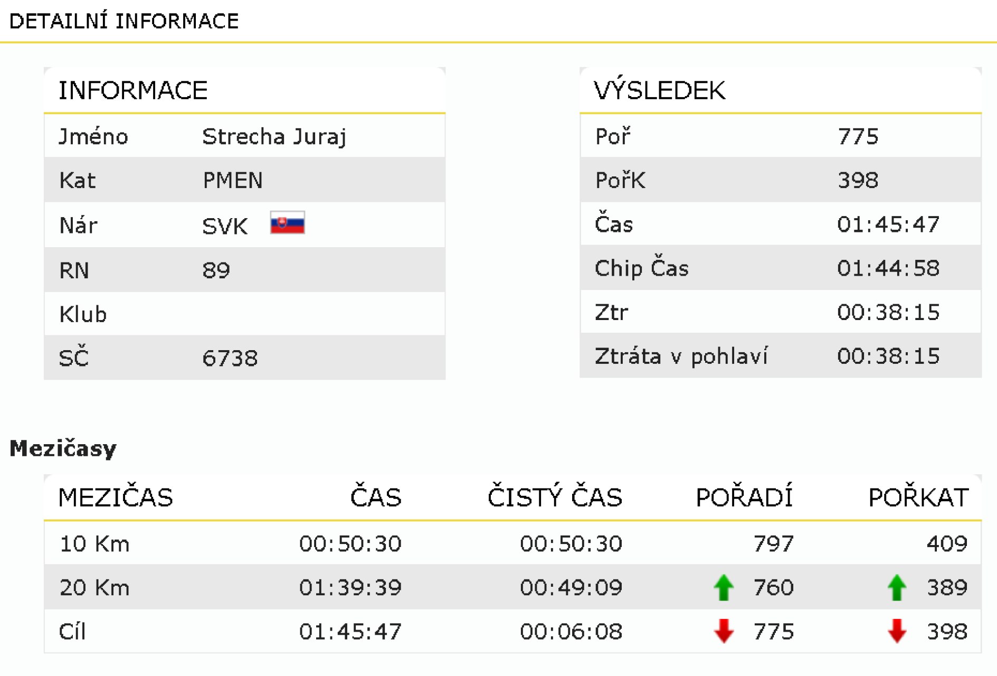Click the Slovakia flag icon
Image resolution: width=997 pixels, height=676 pixels.
287,222
